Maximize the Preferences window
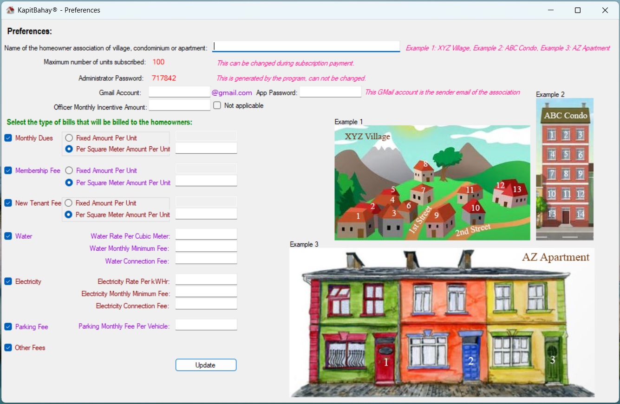The image size is (620, 404). coord(578,10)
